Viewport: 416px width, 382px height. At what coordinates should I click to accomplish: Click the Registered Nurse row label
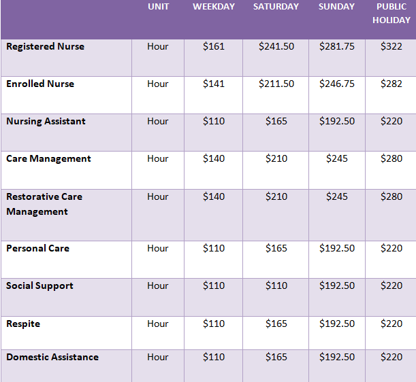point(45,46)
